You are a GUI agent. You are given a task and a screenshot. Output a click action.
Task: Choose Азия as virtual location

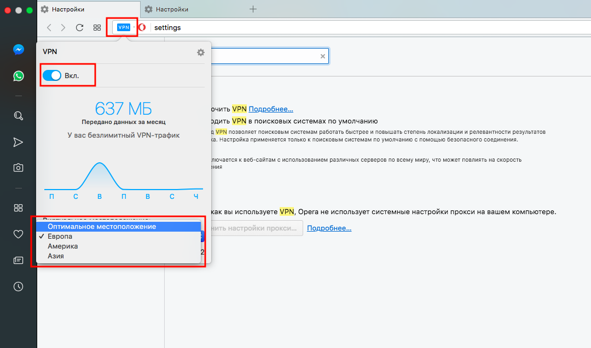pyautogui.click(x=118, y=256)
